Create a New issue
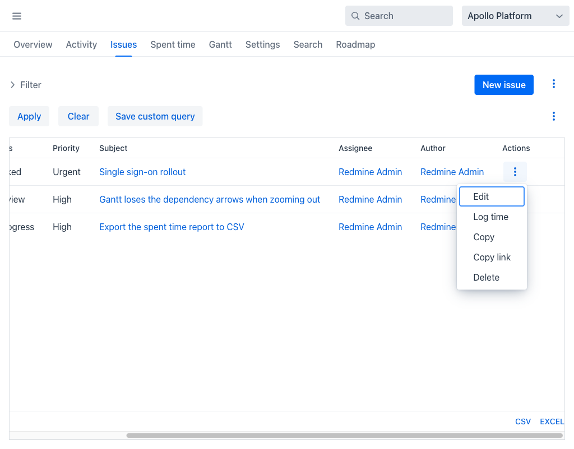574x449 pixels. point(504,85)
